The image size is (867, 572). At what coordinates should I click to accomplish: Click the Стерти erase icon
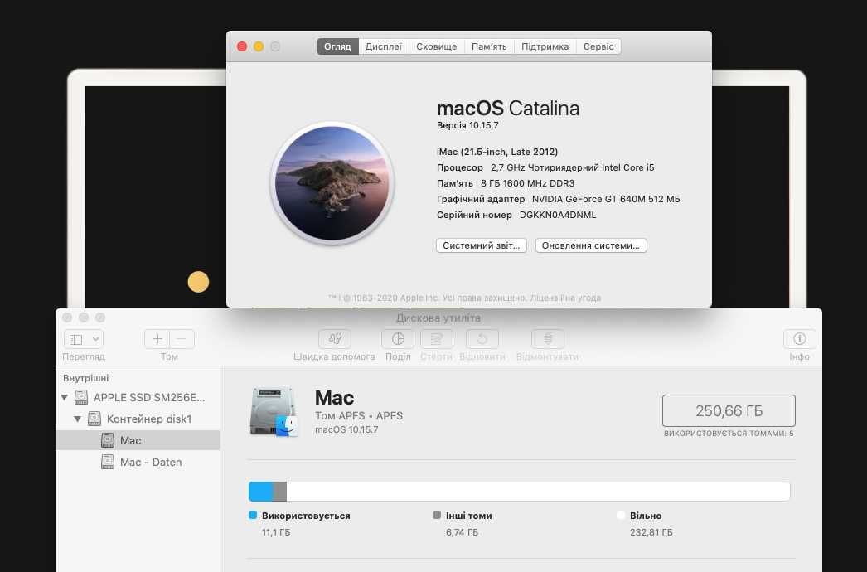pyautogui.click(x=436, y=339)
